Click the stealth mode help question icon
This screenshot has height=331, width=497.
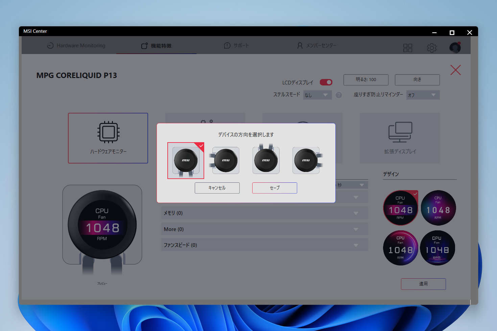pyautogui.click(x=339, y=95)
